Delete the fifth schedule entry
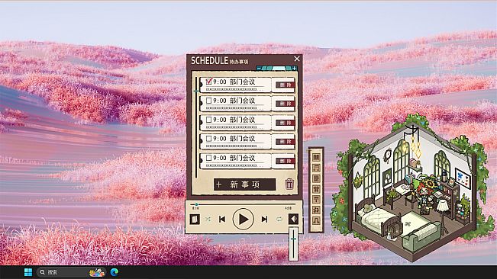 (286, 161)
